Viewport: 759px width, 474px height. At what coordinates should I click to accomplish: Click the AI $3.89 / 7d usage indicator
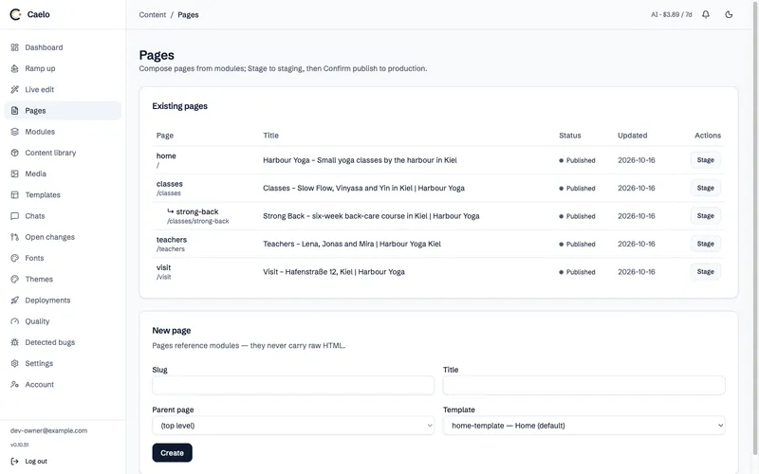click(672, 15)
